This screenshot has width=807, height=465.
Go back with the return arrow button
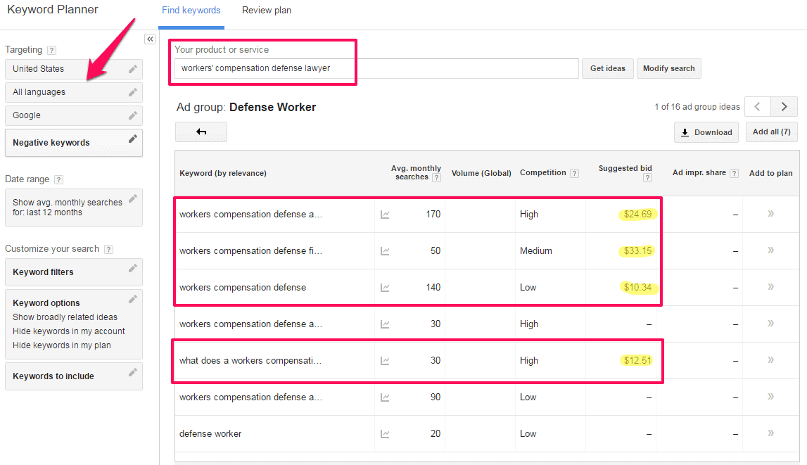(x=201, y=132)
